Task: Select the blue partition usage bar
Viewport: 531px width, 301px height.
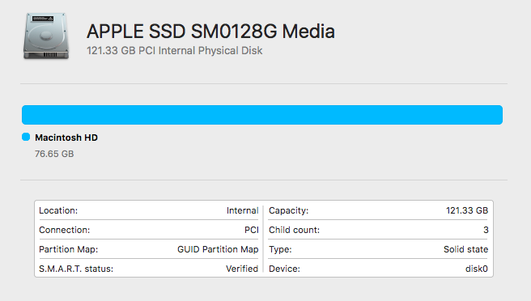Action: (x=262, y=115)
